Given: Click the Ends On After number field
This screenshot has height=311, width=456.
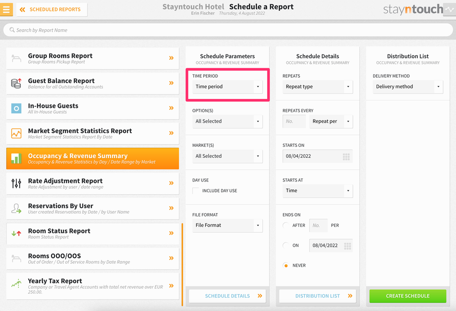Looking at the screenshot, I should point(318,225).
